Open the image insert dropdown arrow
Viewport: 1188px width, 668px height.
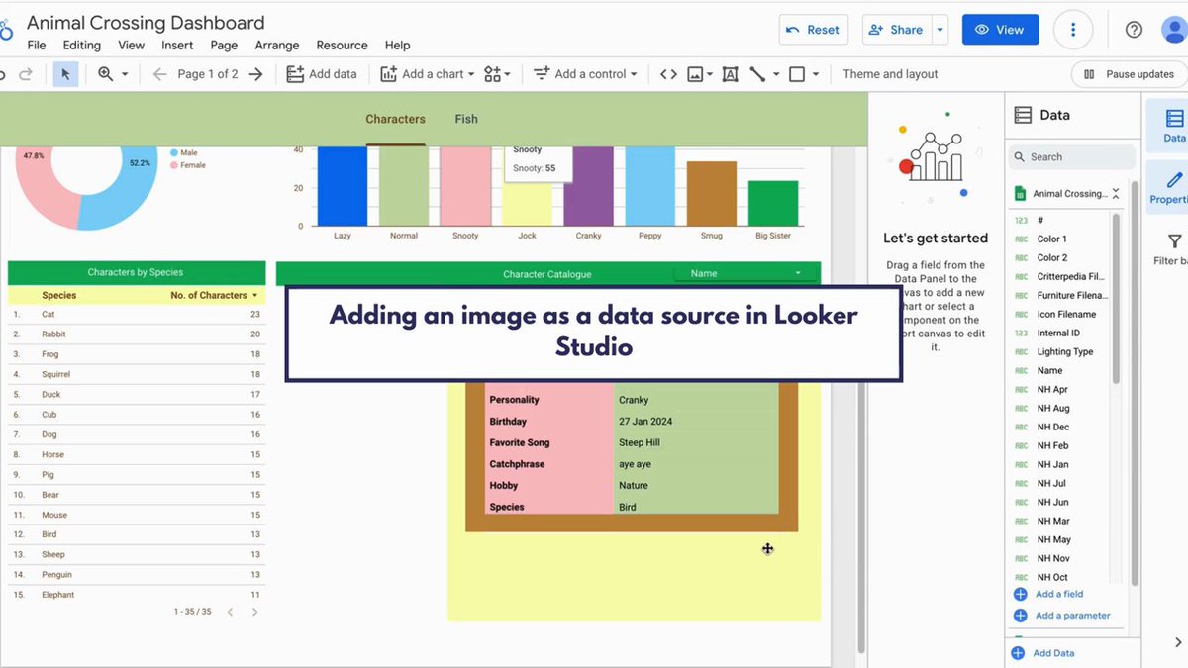coord(710,74)
